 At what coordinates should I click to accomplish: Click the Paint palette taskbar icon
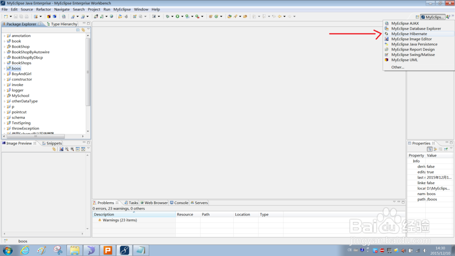[x=41, y=250]
